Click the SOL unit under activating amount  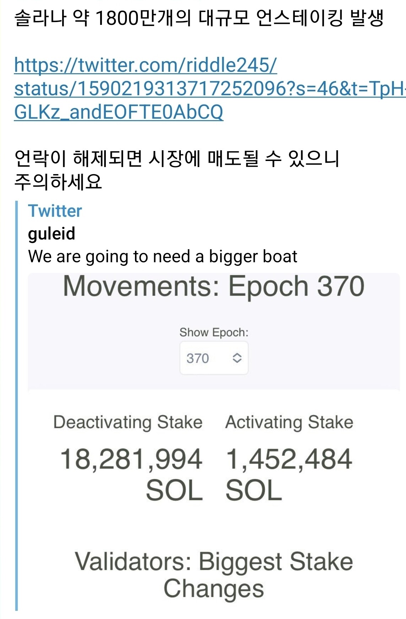tap(254, 490)
